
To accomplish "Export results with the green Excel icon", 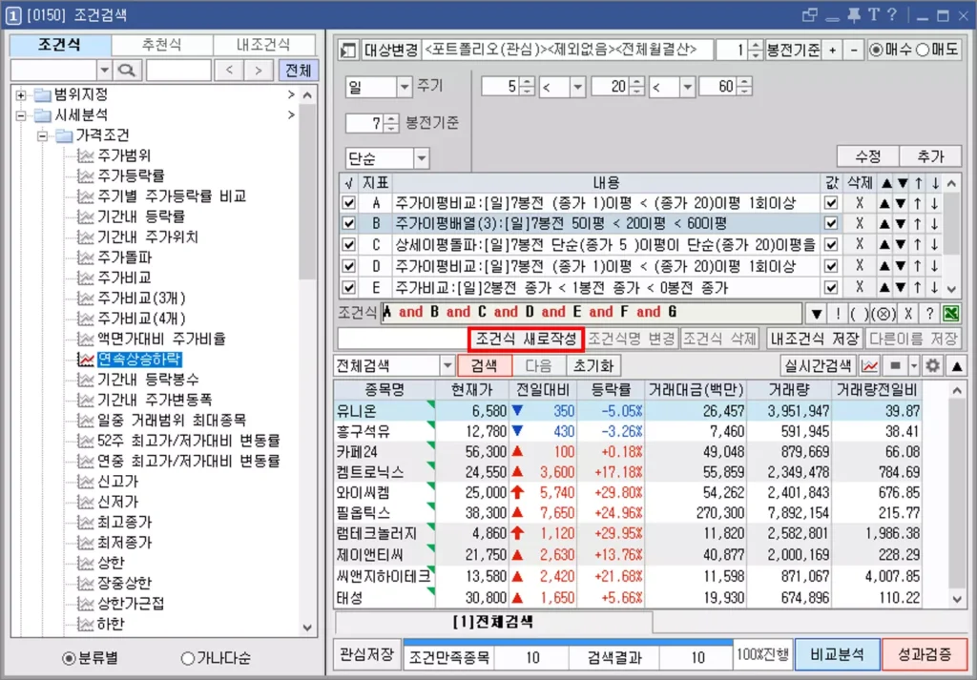I will (x=951, y=313).
